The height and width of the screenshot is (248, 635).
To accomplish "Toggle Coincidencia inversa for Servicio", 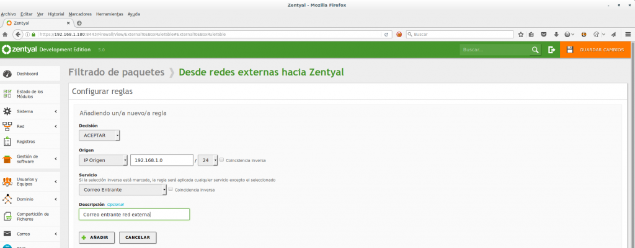I will (171, 189).
